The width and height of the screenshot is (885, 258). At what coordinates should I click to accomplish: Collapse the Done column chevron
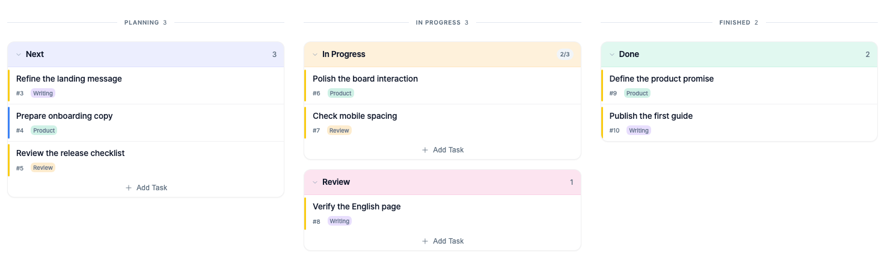click(x=611, y=55)
